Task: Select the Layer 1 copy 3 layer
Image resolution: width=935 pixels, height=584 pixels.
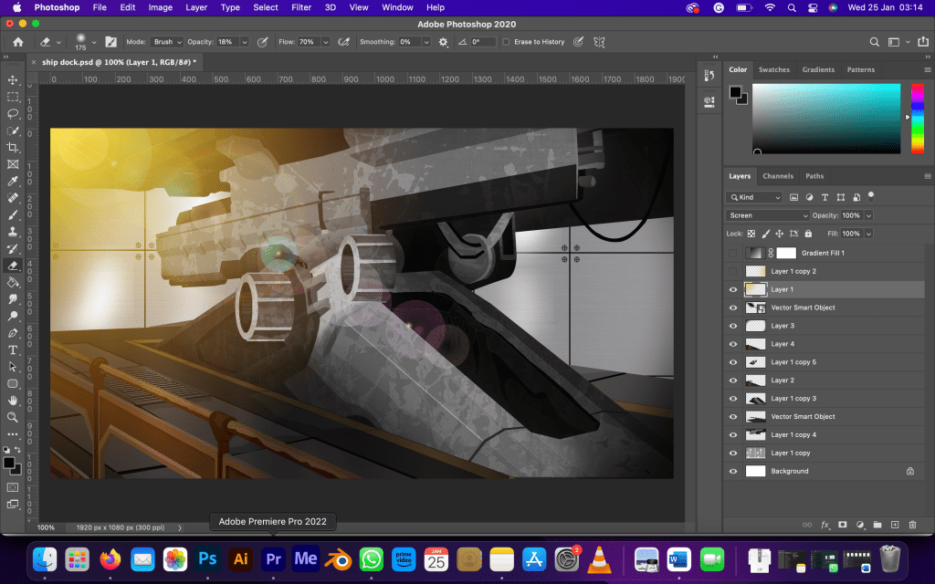Action: click(x=793, y=399)
